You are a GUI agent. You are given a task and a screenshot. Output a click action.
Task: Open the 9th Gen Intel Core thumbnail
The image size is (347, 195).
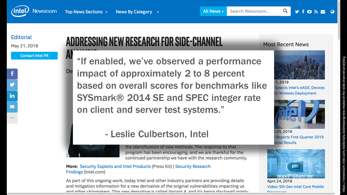(x=296, y=164)
